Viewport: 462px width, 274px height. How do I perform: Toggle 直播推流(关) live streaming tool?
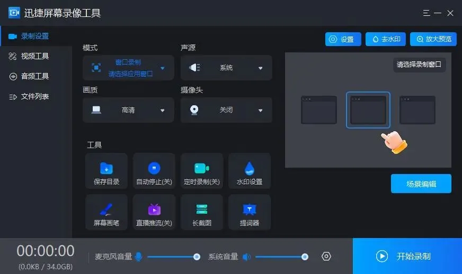(x=154, y=212)
